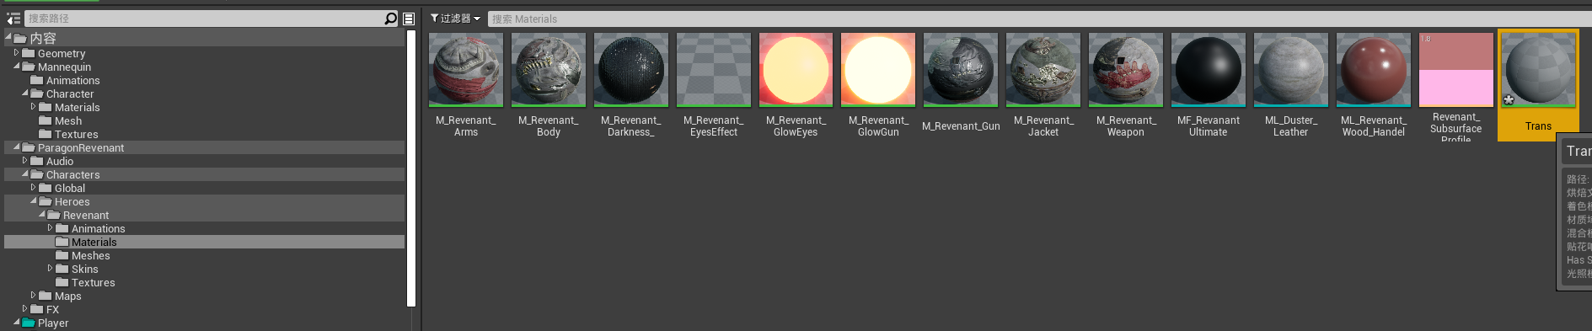Select M_Revenant_EyesEffect material thumbnail
Screen dimensions: 1592x331
tap(714, 70)
